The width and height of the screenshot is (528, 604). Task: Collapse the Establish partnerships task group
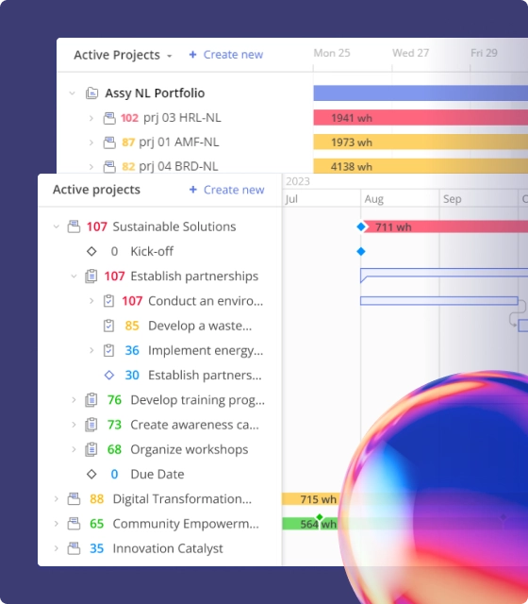(x=74, y=277)
